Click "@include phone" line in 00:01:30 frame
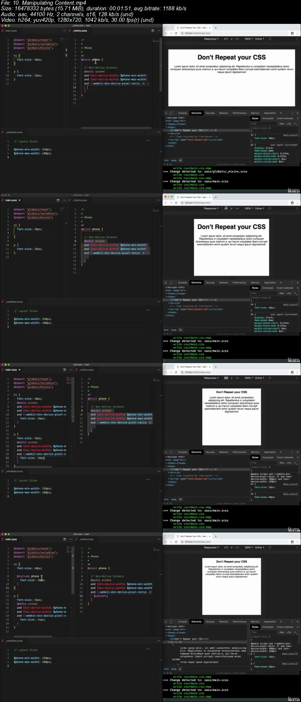The height and width of the screenshot is (702, 301). tap(28, 576)
